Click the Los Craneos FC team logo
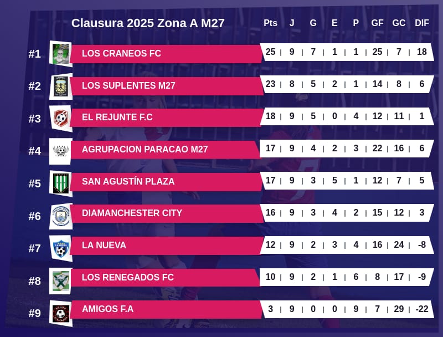Image resolution: width=443 pixels, height=337 pixels. pyautogui.click(x=61, y=54)
